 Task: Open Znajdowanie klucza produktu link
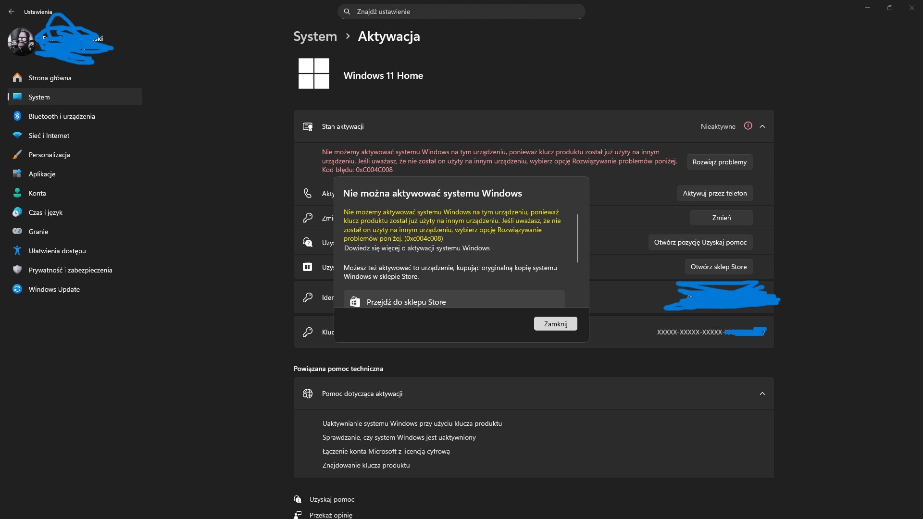point(366,465)
